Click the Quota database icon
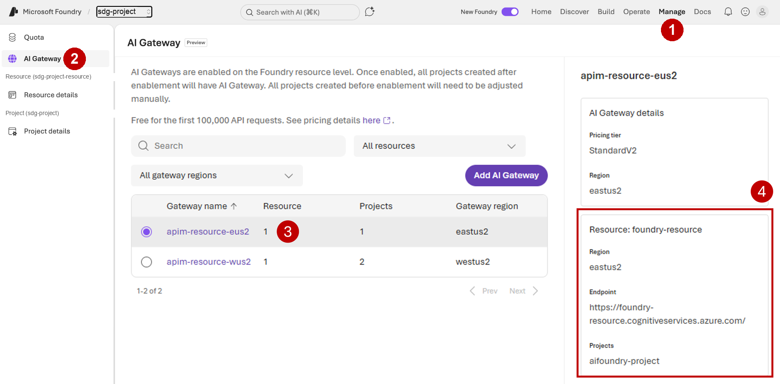 (x=12, y=37)
